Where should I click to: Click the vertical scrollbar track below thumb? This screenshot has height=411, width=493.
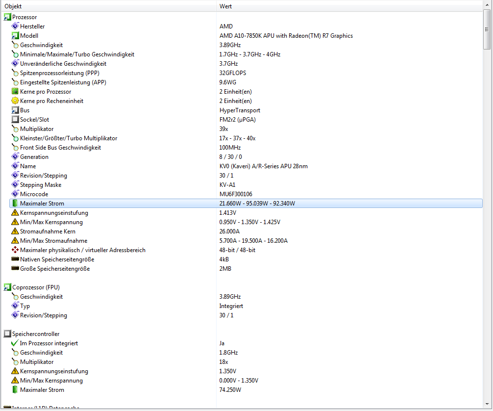487,225
